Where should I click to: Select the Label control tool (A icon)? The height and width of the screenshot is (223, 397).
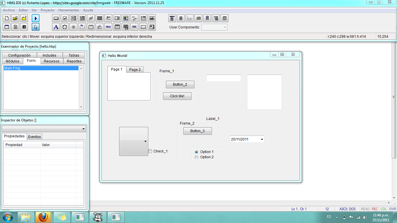[56, 27]
